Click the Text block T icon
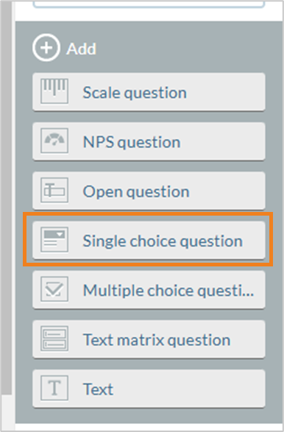Image resolution: width=284 pixels, height=432 pixels. point(54,388)
